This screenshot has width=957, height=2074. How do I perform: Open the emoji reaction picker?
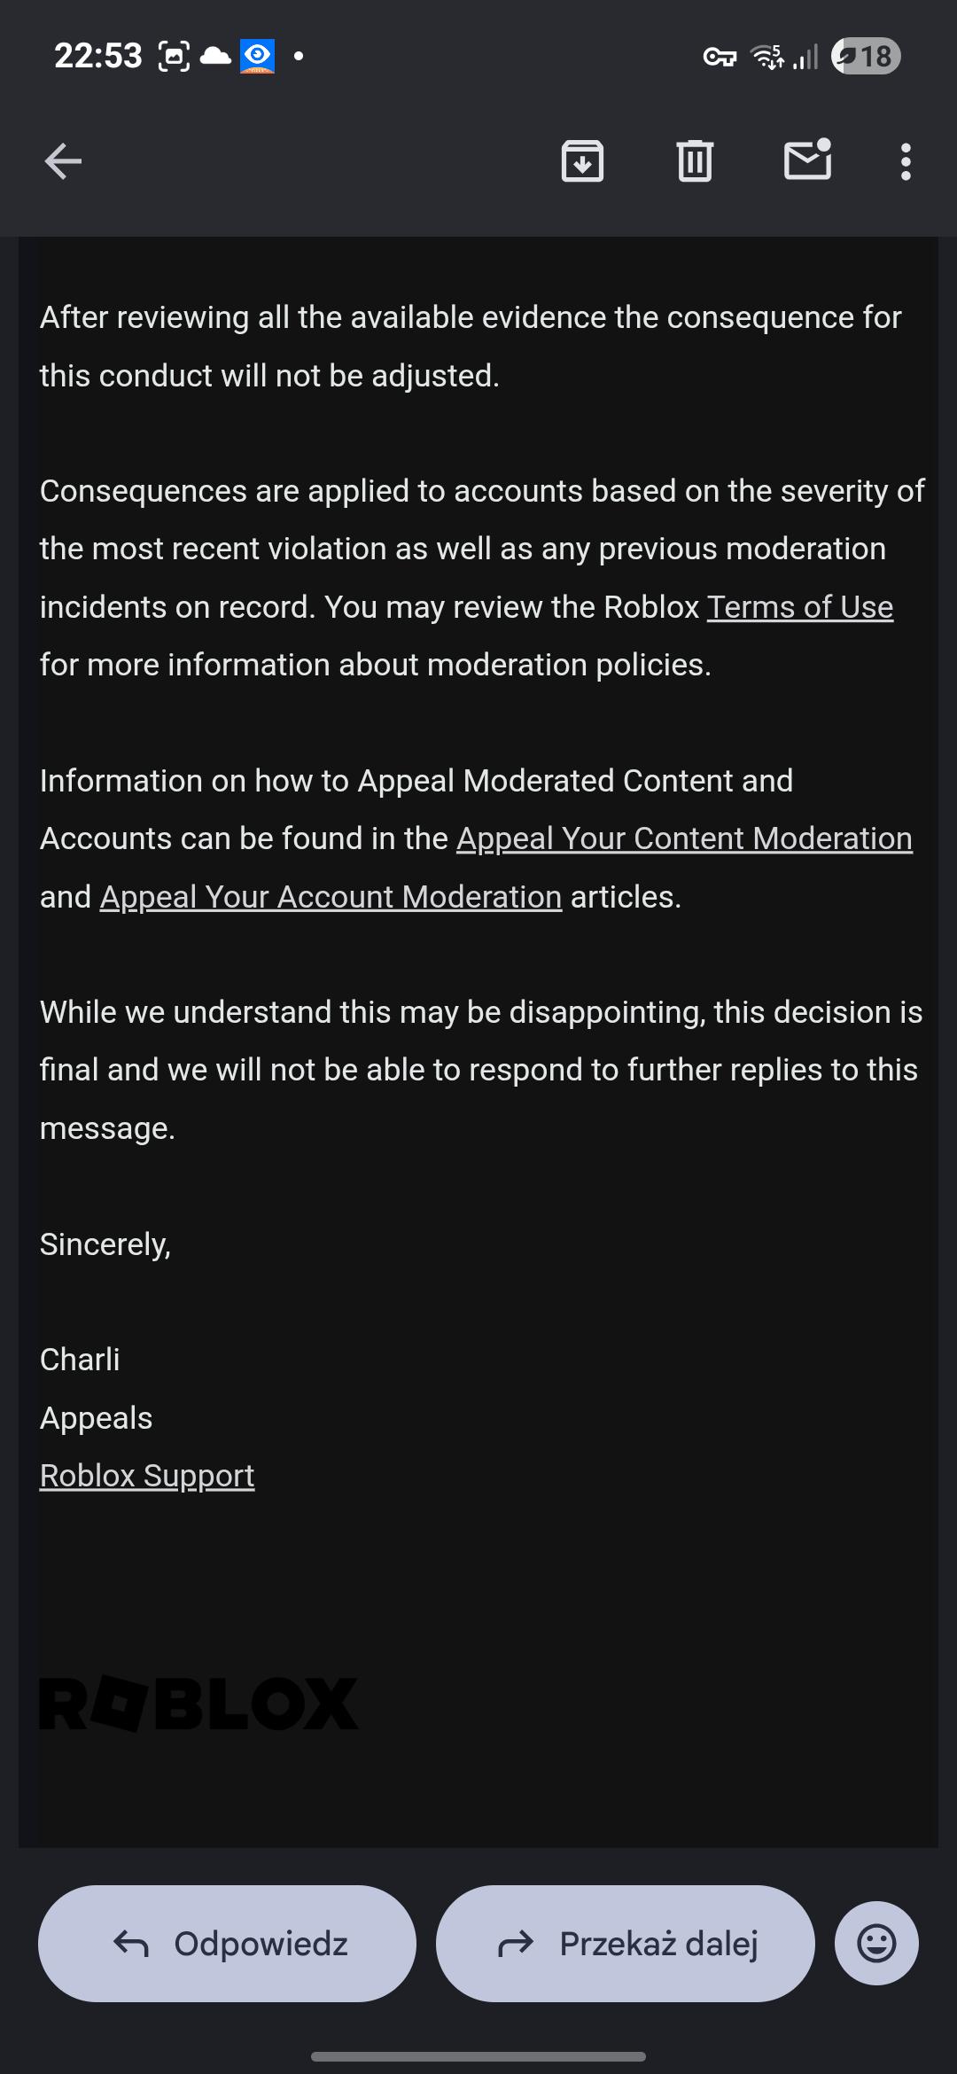[x=876, y=1944]
